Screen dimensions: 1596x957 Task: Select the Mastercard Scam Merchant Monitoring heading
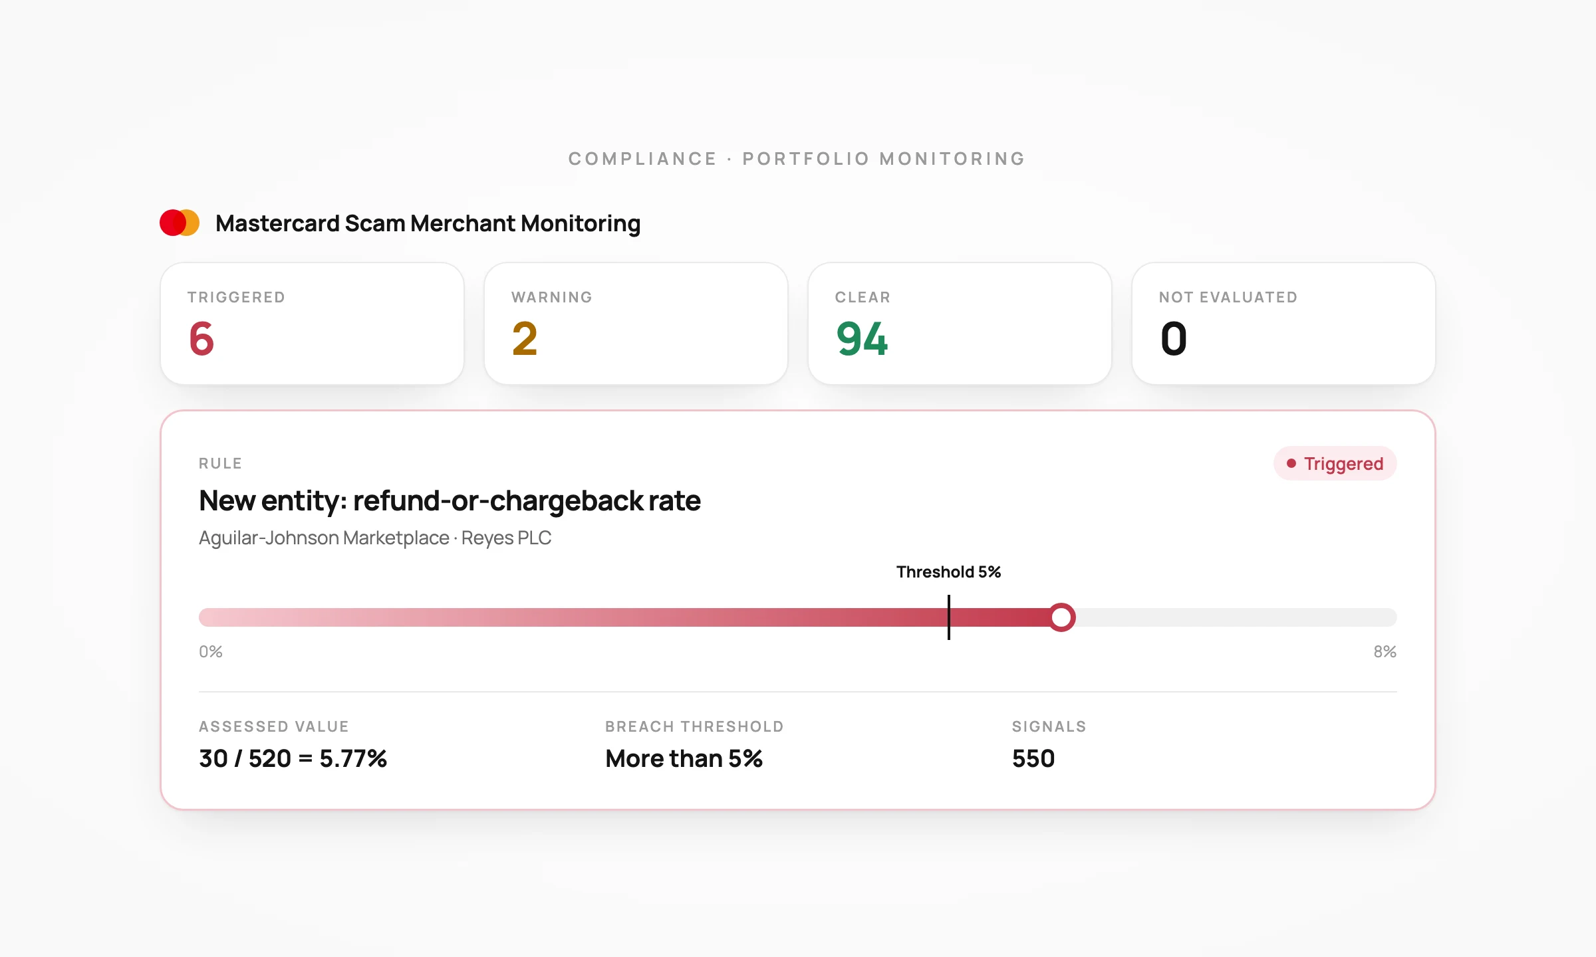click(428, 223)
